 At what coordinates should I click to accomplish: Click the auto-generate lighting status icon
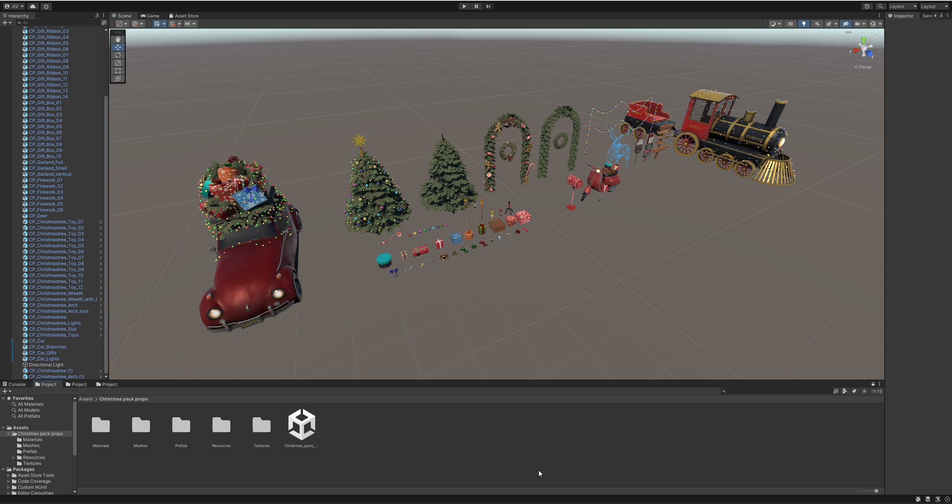[x=938, y=499]
